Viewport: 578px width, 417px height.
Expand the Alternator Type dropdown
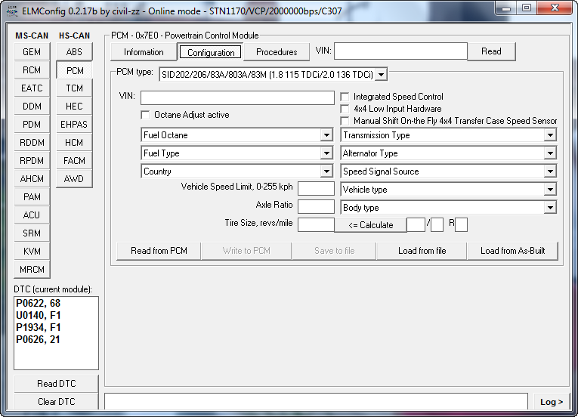click(550, 153)
